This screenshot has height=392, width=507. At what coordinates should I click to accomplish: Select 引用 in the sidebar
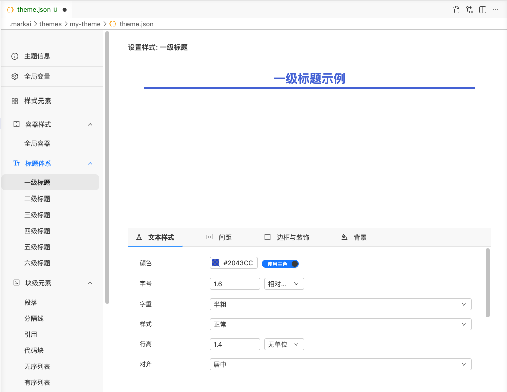[50, 334]
